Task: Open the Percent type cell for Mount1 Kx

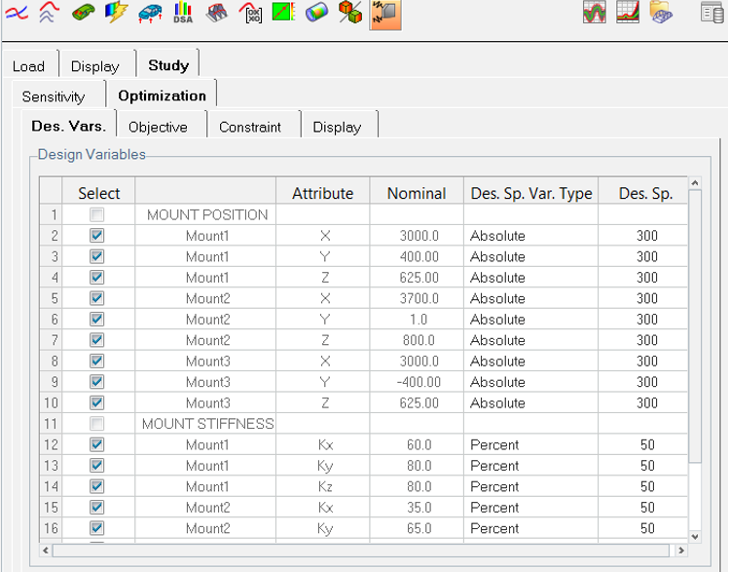Action: click(530, 444)
